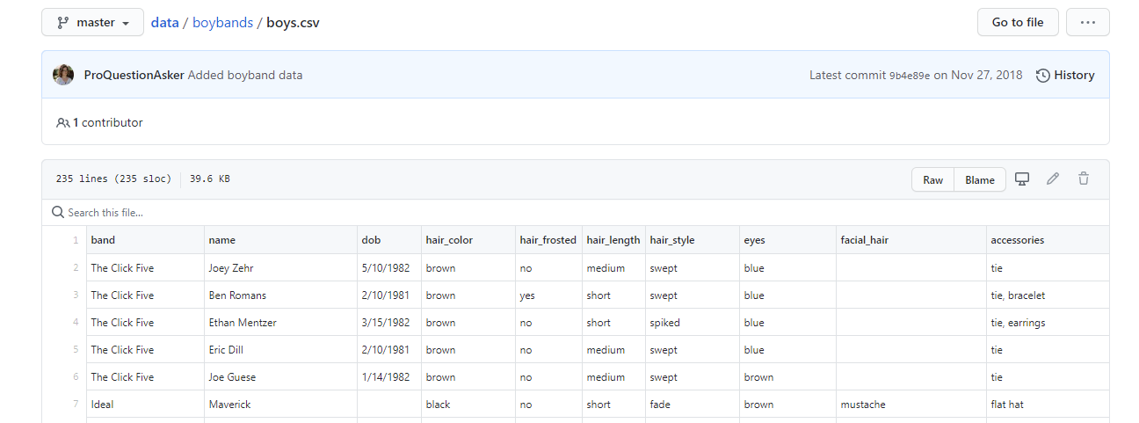Click the magnifying glass search icon
The width and height of the screenshot is (1139, 423).
(58, 213)
